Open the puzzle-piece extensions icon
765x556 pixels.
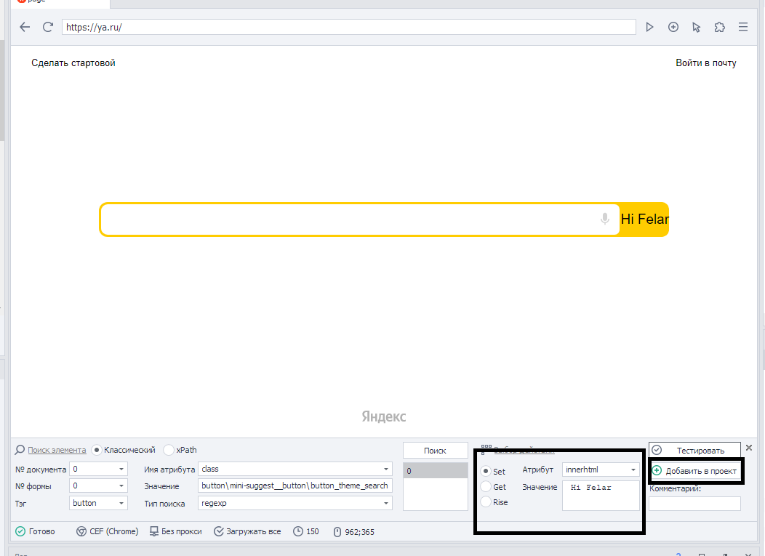(x=720, y=28)
